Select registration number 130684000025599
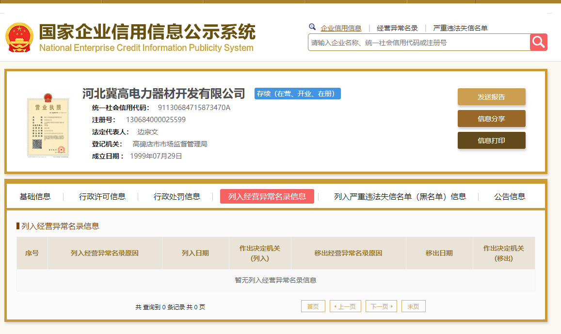Image resolution: width=561 pixels, height=334 pixels. coord(156,120)
